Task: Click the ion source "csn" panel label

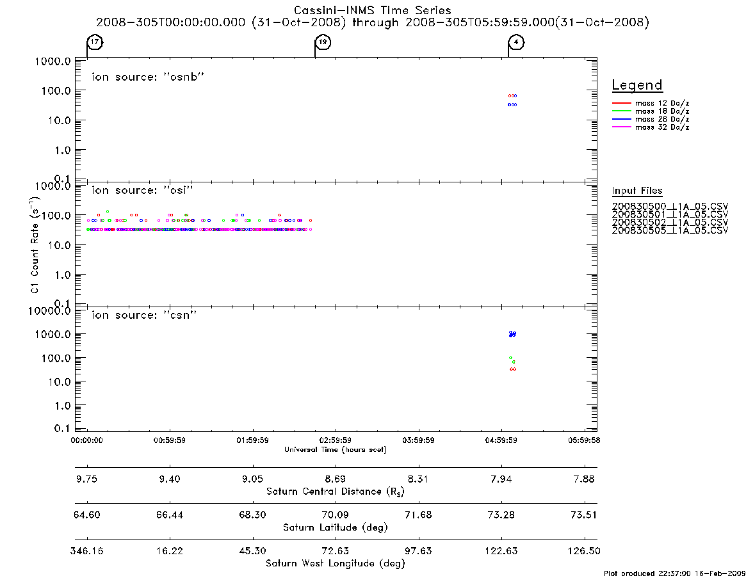Action: pos(144,315)
